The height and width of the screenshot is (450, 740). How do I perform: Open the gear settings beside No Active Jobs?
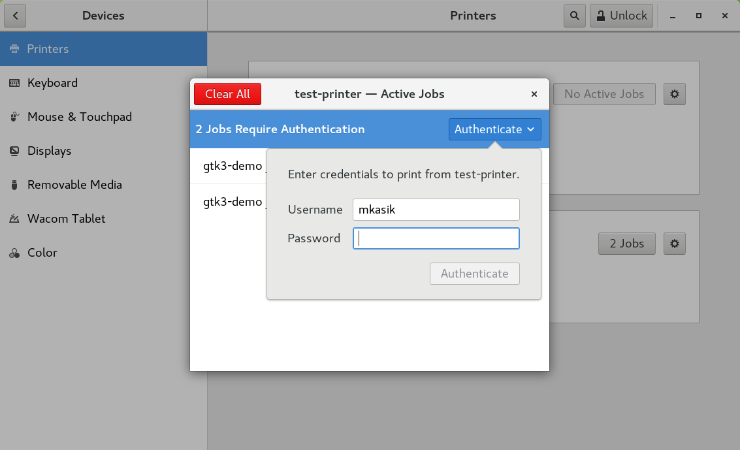[x=675, y=94]
